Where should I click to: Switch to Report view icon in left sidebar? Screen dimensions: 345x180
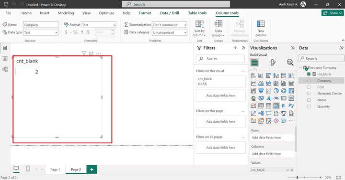5,48
